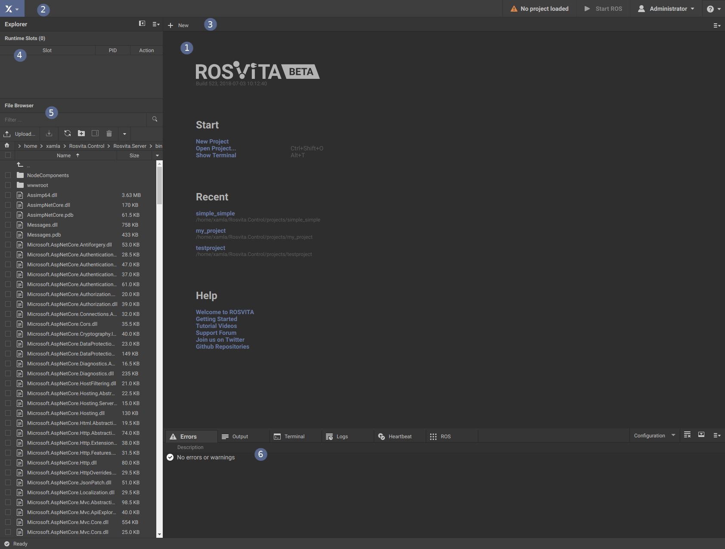Refresh the file browser listing
This screenshot has height=549, width=725.
[x=68, y=134]
